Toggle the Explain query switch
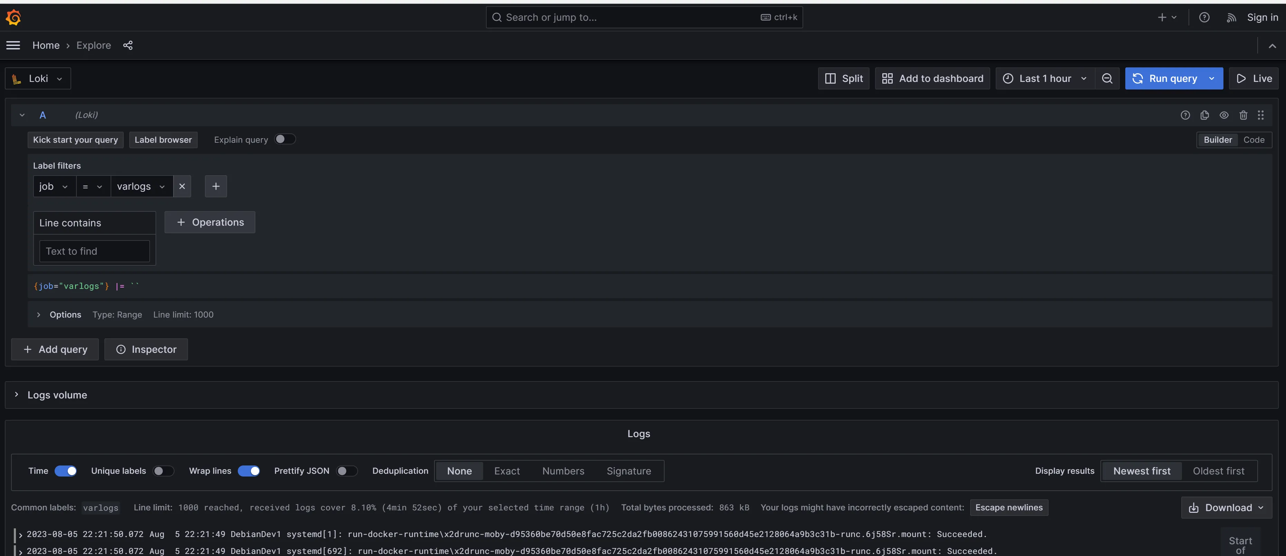Viewport: 1286px width, 556px height. click(x=284, y=139)
